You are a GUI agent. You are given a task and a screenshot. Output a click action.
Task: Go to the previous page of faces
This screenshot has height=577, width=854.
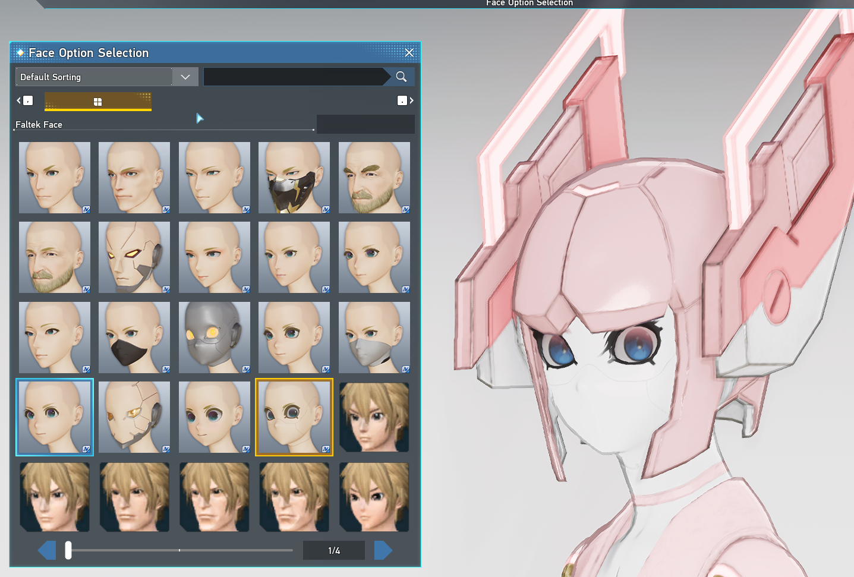pos(47,550)
